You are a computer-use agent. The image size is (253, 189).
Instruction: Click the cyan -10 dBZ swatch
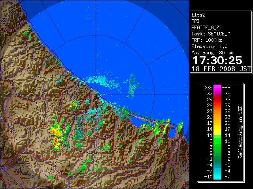(x=217, y=176)
